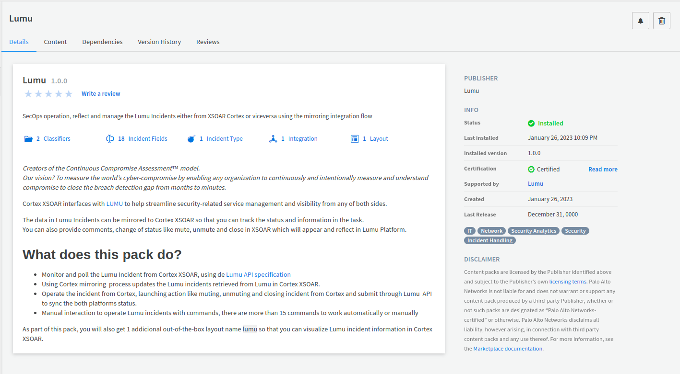Viewport: 680px width, 374px height.
Task: Click the notification bell icon
Action: pyautogui.click(x=640, y=21)
